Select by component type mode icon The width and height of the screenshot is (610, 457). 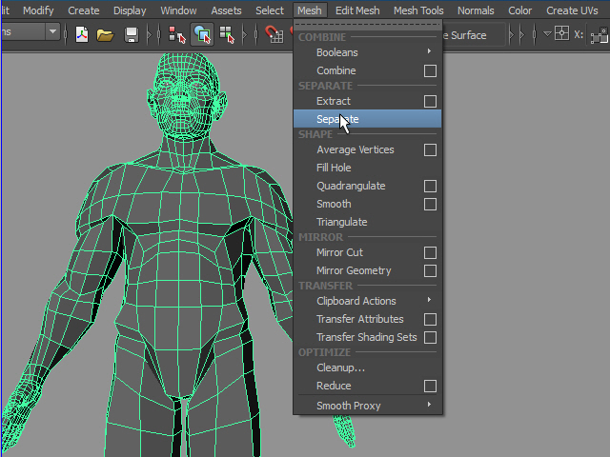(x=227, y=34)
